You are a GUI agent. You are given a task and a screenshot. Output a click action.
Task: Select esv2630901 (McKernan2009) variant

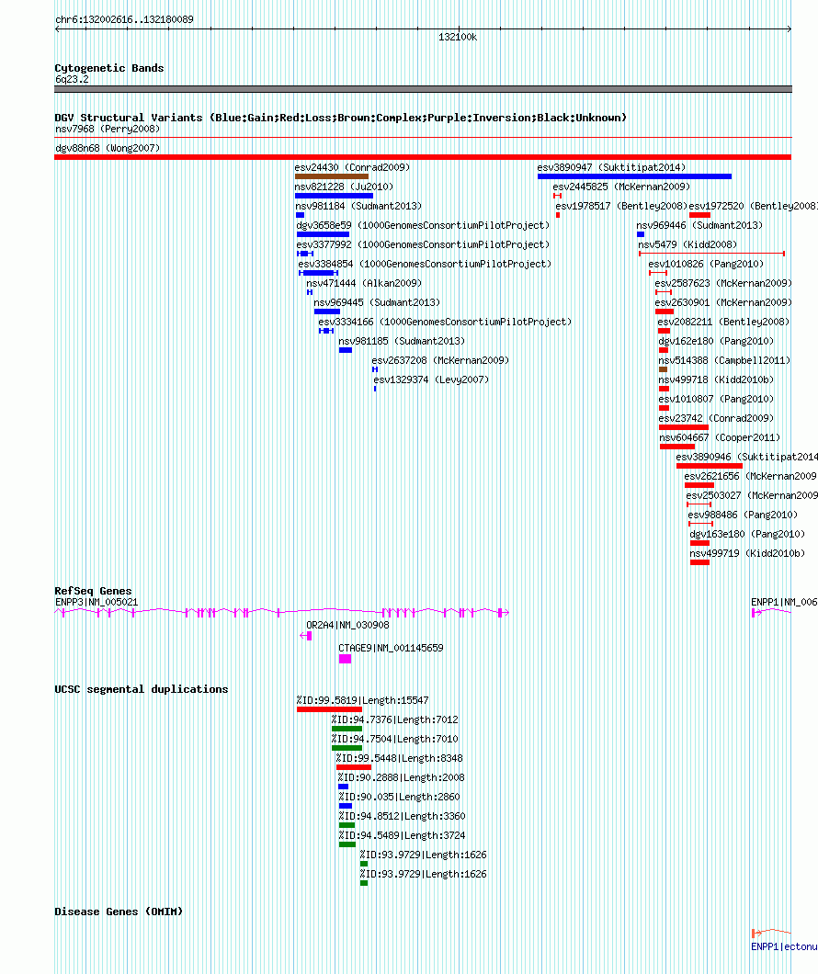point(723,302)
